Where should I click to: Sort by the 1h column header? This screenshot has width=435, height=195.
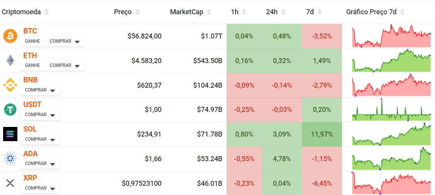click(244, 12)
